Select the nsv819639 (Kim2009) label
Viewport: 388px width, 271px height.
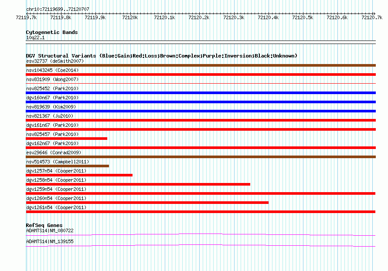[x=51, y=107]
